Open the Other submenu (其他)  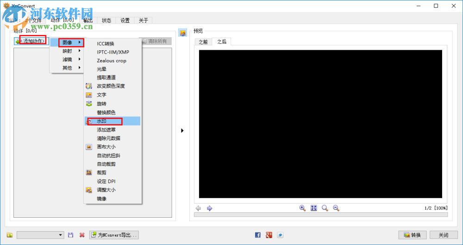tap(67, 68)
